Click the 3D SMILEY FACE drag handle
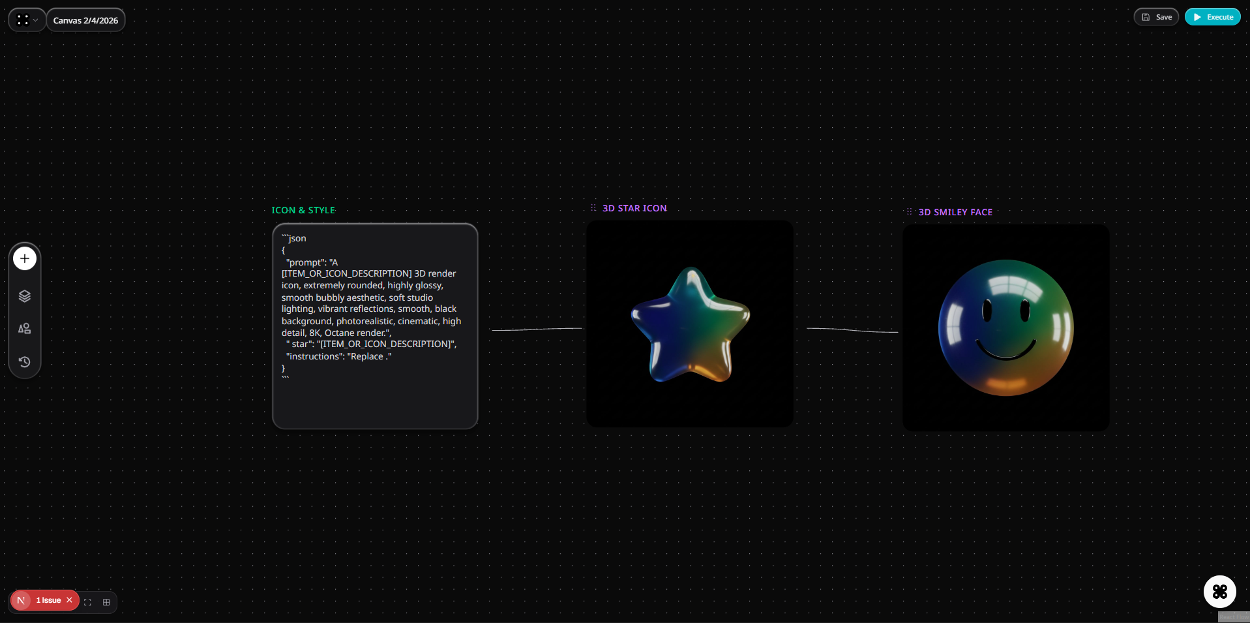The image size is (1250, 623). point(910,212)
